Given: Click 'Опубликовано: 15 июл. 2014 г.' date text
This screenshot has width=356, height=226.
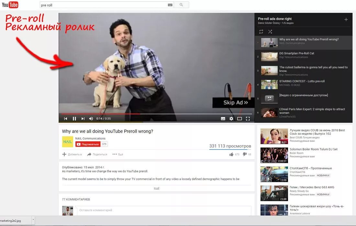Looking at the screenshot, I should (83, 167).
